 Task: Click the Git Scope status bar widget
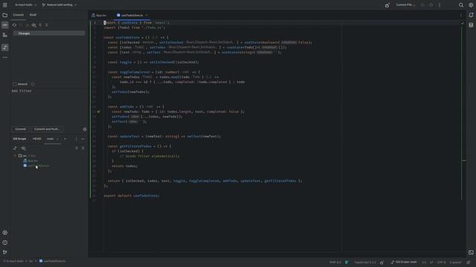[404, 262]
